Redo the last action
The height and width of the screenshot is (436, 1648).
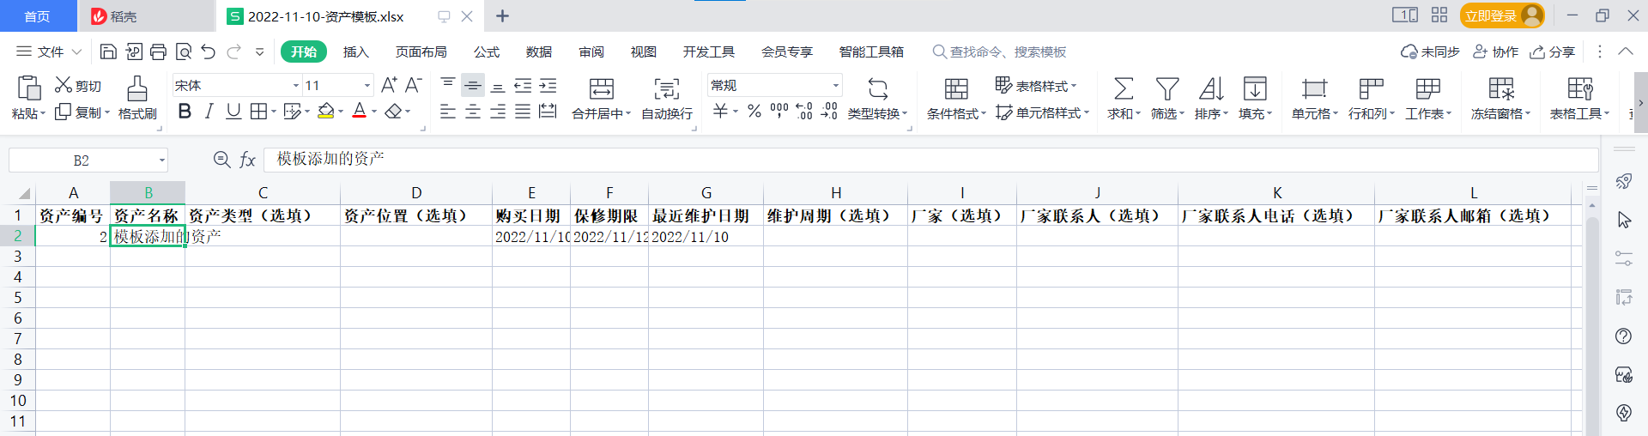click(x=233, y=52)
